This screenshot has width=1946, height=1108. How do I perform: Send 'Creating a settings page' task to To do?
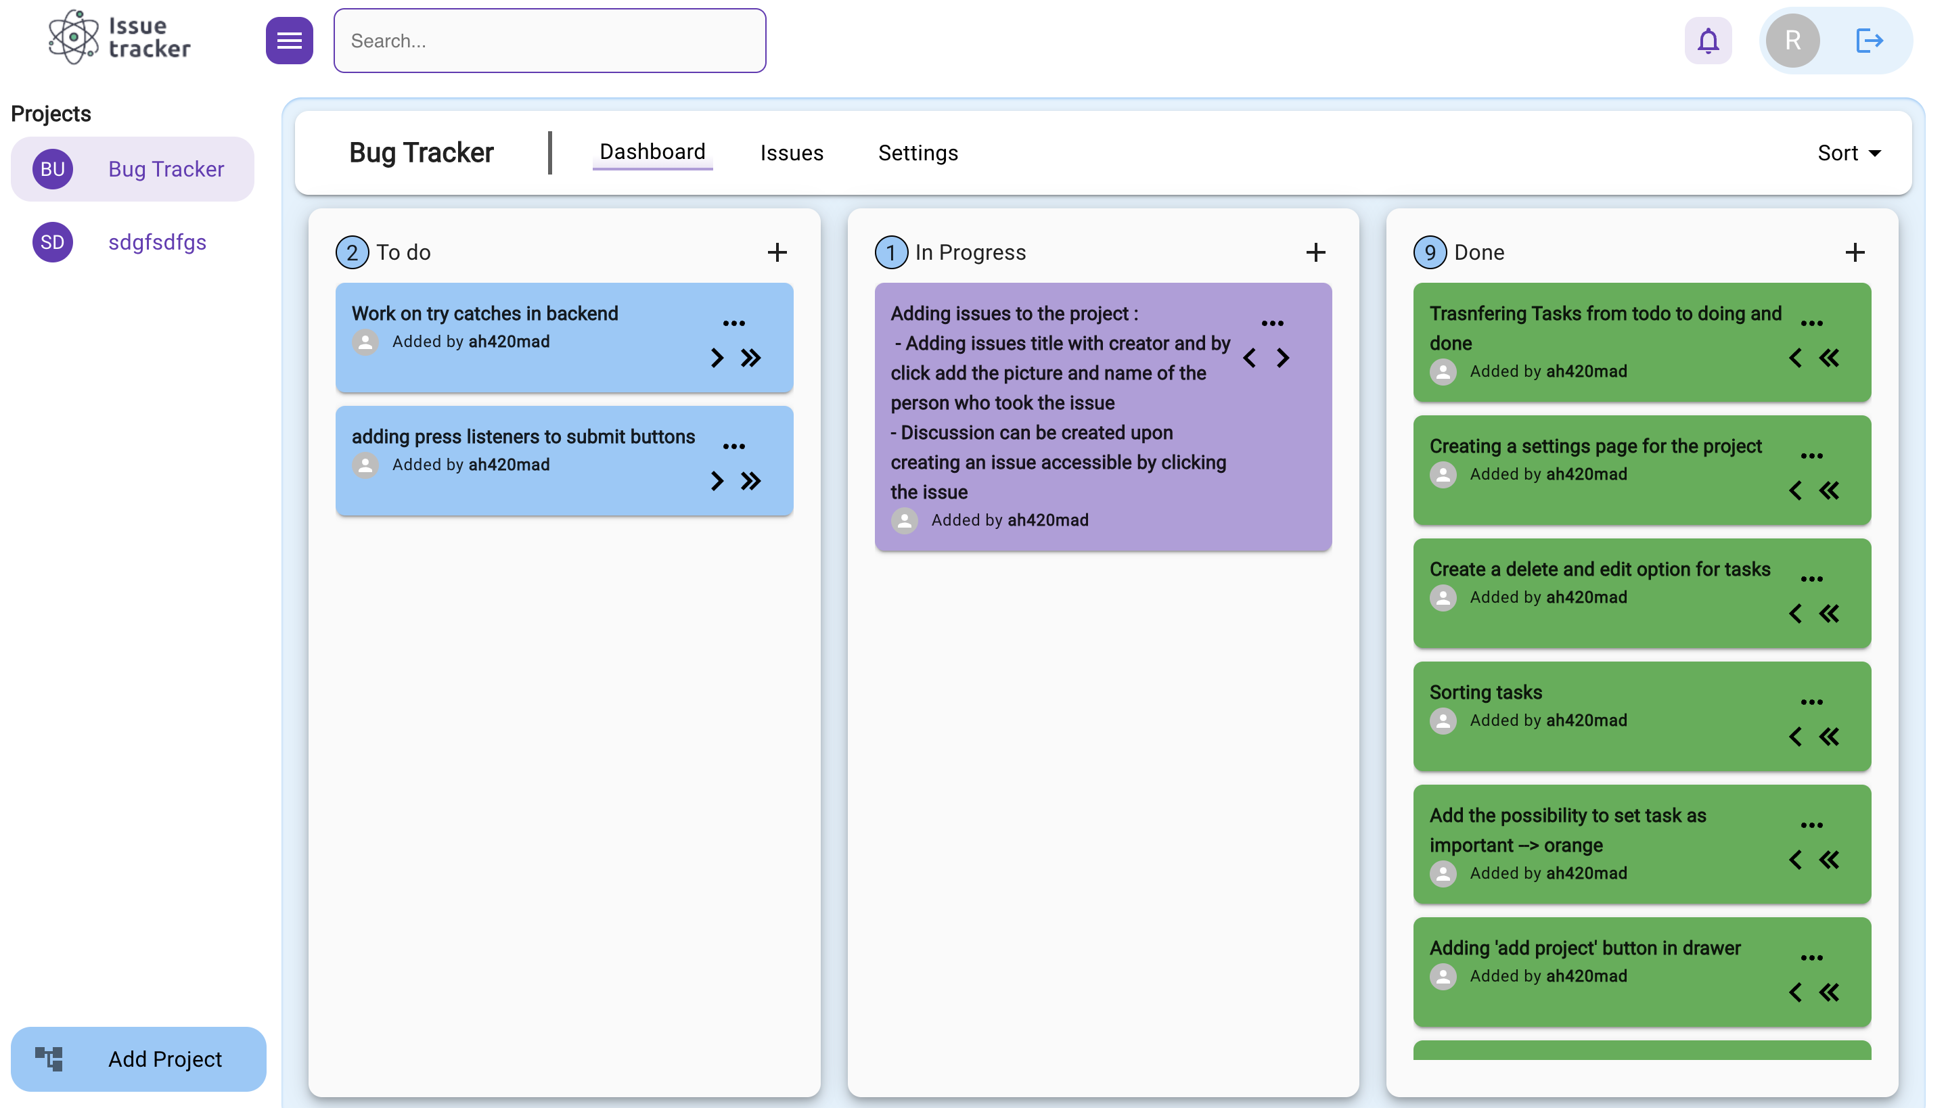point(1829,490)
